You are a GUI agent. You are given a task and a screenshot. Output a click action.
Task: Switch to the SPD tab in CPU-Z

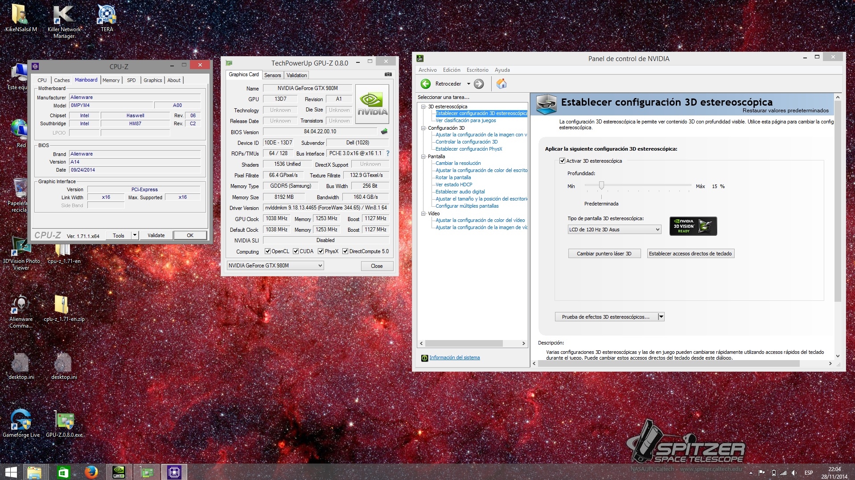132,80
